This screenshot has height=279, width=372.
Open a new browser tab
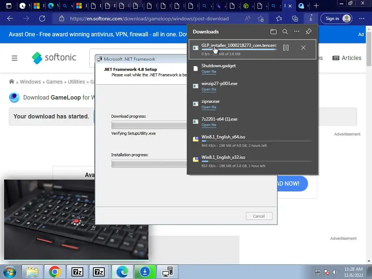(316, 6)
